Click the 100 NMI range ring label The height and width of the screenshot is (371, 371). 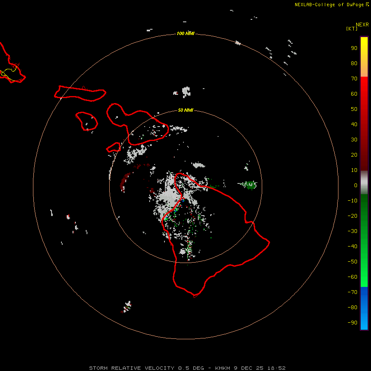pos(185,34)
